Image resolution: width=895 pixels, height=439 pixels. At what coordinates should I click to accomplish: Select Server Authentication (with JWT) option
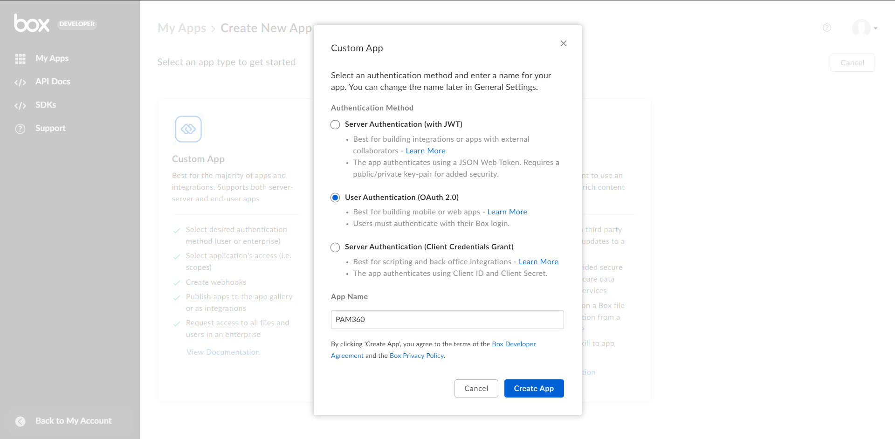click(x=335, y=124)
